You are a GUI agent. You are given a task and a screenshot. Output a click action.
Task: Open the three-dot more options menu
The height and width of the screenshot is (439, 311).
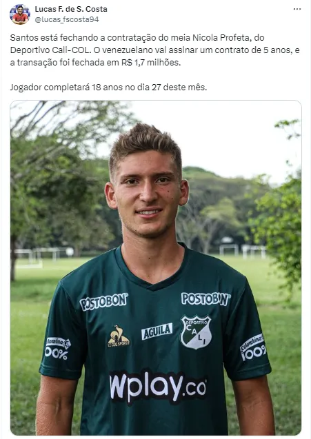point(297,9)
